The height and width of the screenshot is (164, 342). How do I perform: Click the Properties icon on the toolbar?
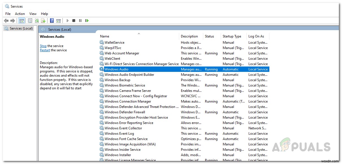pos(30,20)
